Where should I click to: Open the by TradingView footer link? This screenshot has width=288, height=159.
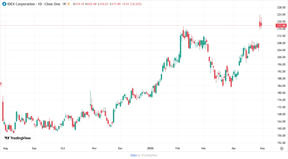tap(148, 155)
